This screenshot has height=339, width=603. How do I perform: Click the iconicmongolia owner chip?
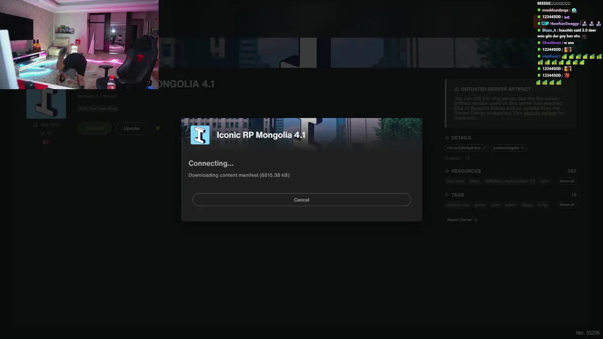point(509,148)
